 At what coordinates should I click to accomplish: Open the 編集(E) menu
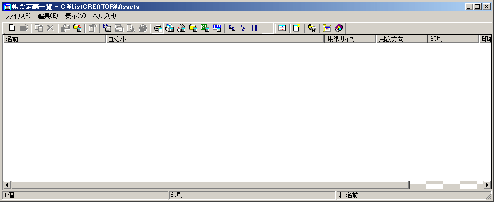click(x=48, y=16)
